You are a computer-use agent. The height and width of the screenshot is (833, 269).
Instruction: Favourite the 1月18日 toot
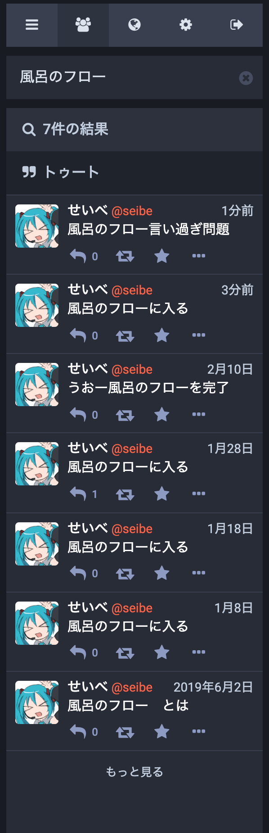[162, 573]
